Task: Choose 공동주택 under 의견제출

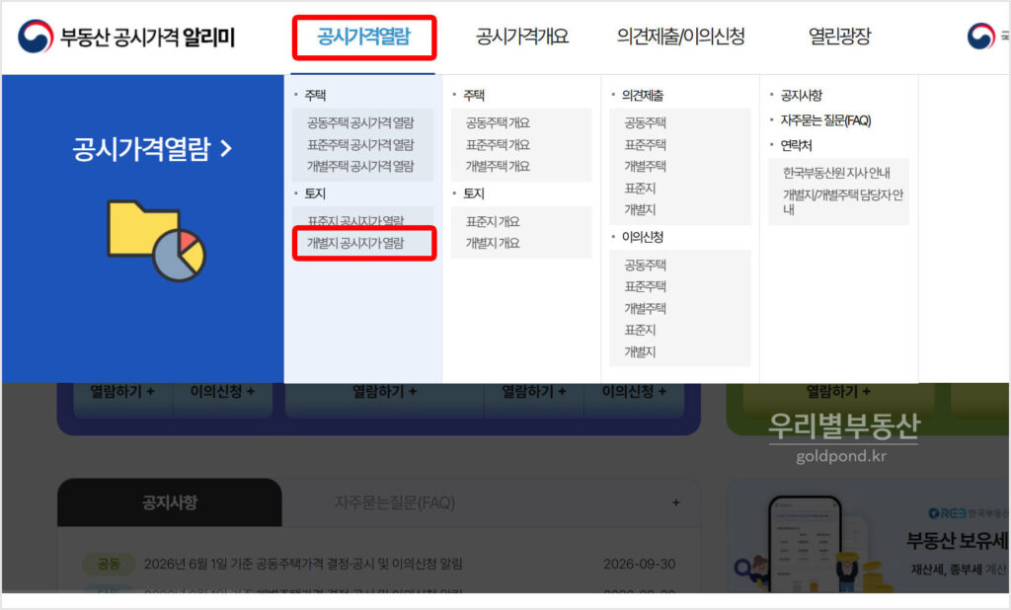Action: (x=645, y=122)
